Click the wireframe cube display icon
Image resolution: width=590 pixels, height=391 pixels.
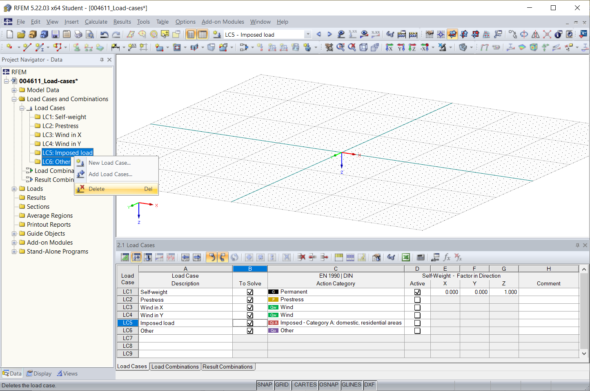[363, 48]
